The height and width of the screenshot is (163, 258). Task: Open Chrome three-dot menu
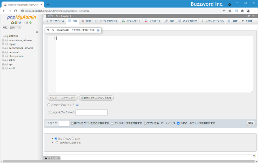(254, 11)
